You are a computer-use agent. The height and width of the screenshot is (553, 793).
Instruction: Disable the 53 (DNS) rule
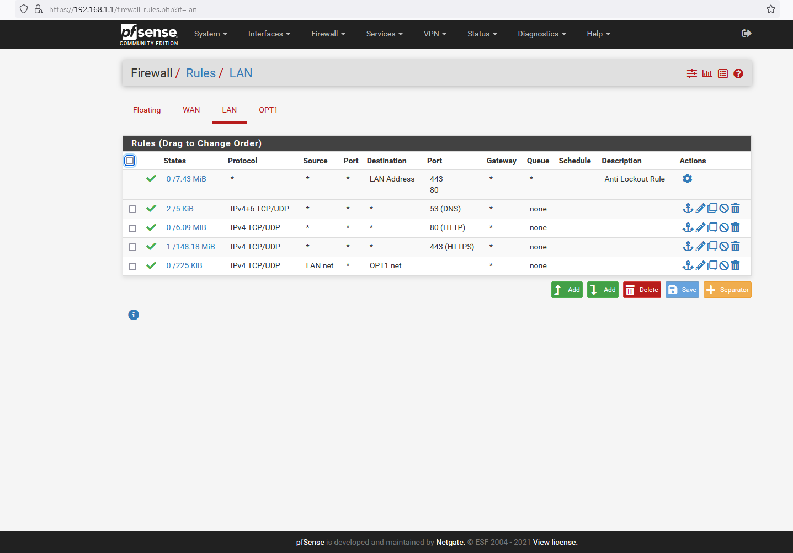724,208
